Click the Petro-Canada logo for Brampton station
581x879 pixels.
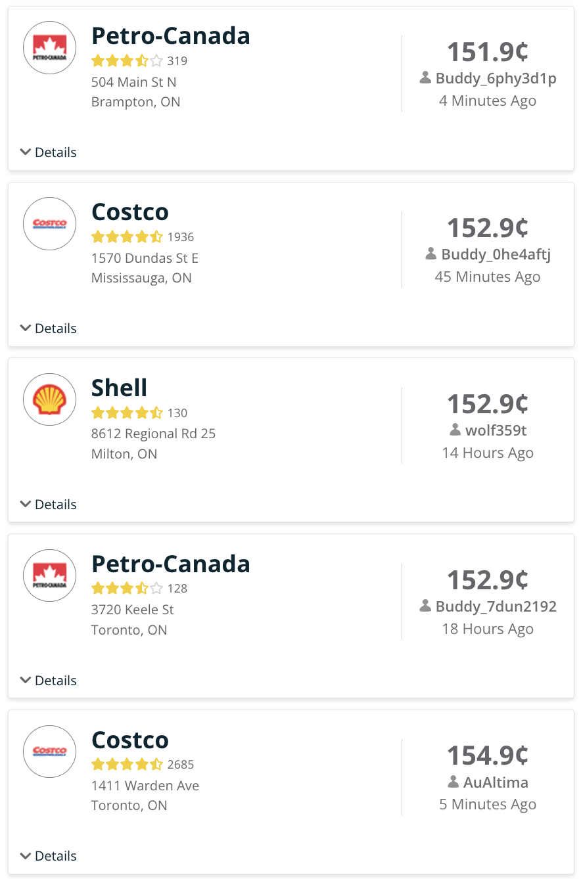pos(50,47)
